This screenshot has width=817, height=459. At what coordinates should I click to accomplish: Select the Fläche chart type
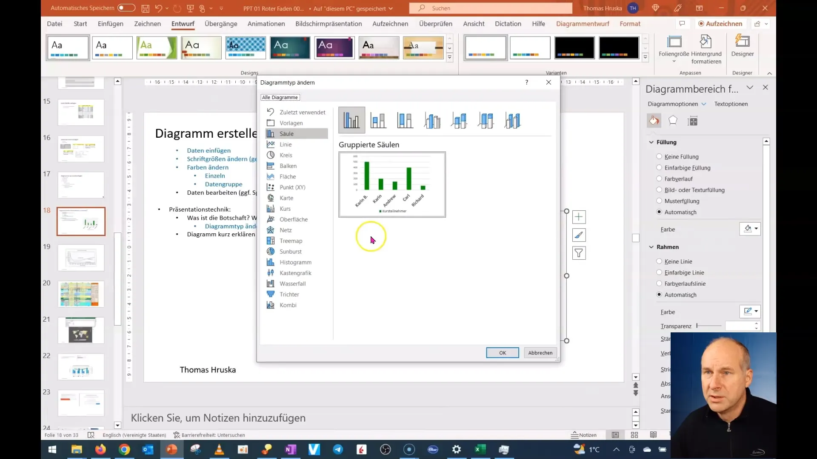click(288, 176)
